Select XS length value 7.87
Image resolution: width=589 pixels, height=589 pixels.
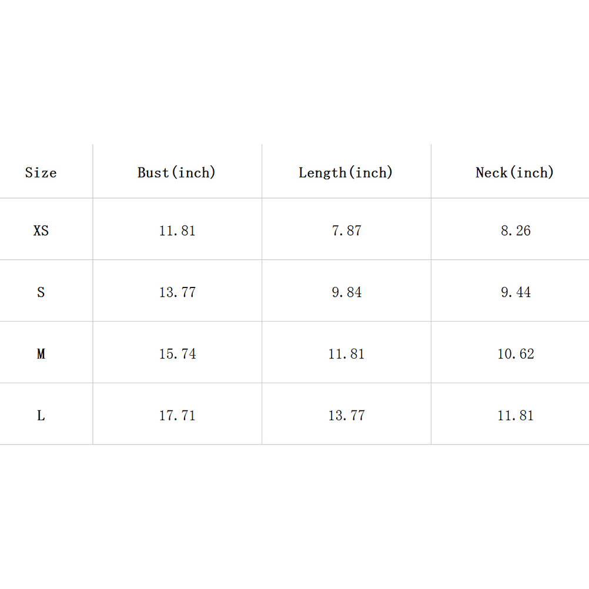[x=346, y=230]
